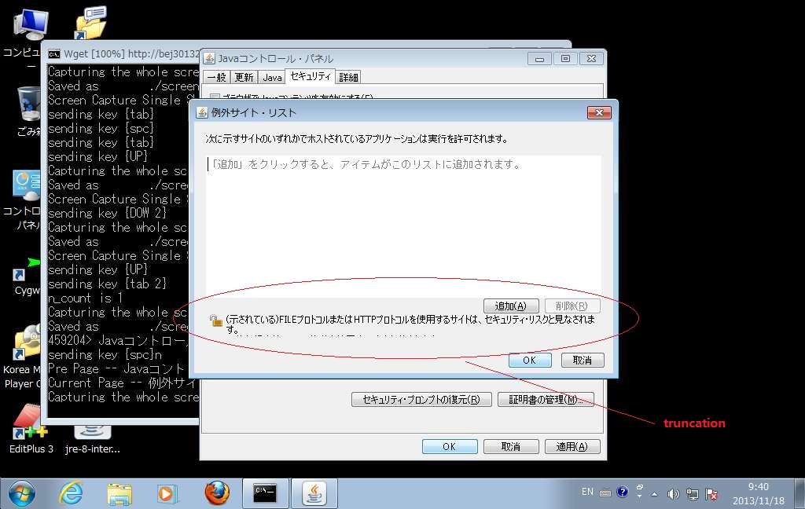Switch to the command prompt taskbar button

(x=265, y=493)
